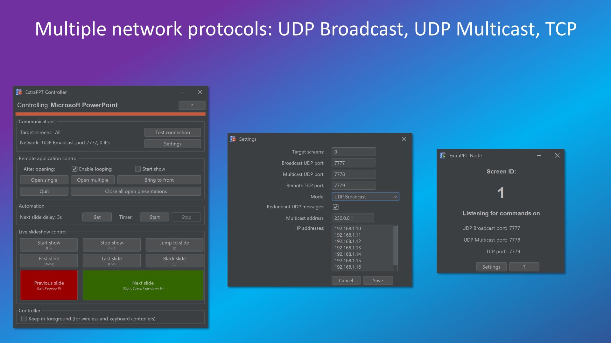Click the Next slide green button

pos(142,285)
